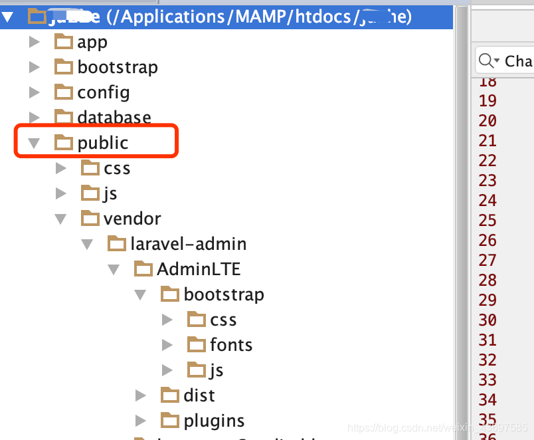Select the app folder name
Viewport: 534px width, 440px height.
(92, 43)
